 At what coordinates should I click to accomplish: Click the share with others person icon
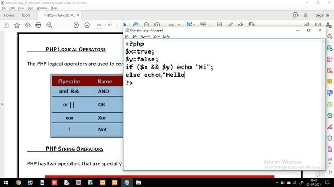[329, 25]
